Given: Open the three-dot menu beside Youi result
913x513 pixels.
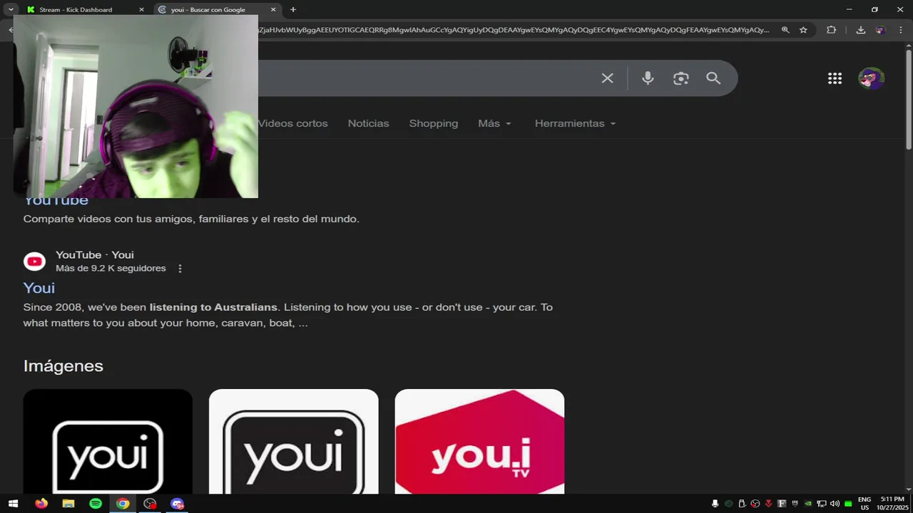Looking at the screenshot, I should coord(180,269).
